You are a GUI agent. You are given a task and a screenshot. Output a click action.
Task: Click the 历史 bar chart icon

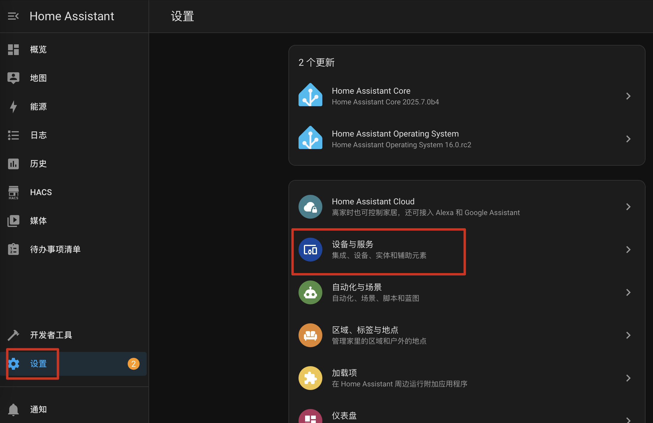pyautogui.click(x=13, y=164)
